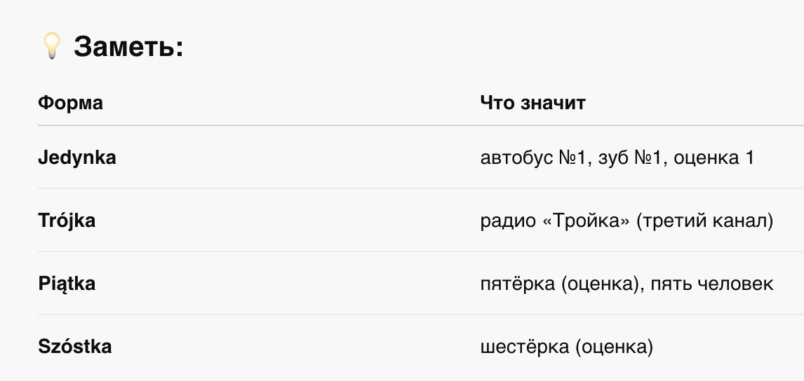
Task: Click the «автобус №1, зуб №1, оценка 1» cell
Action: 617,158
